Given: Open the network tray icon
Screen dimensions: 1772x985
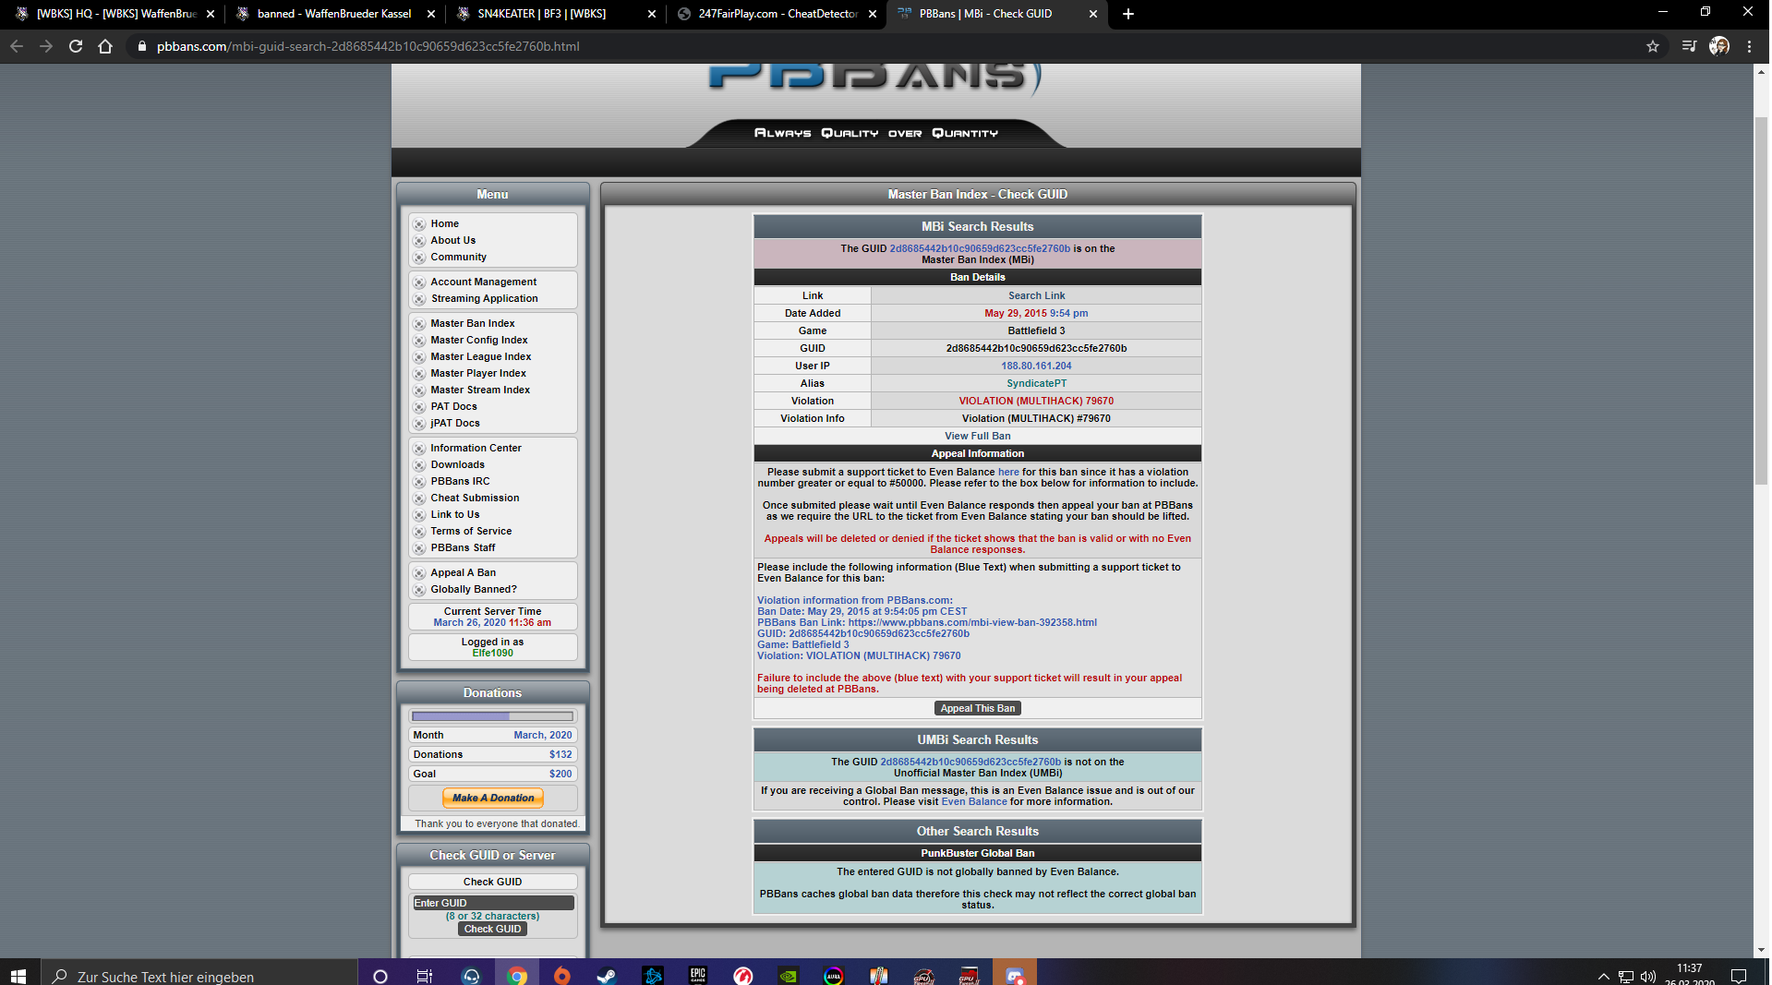Looking at the screenshot, I should 1626,976.
